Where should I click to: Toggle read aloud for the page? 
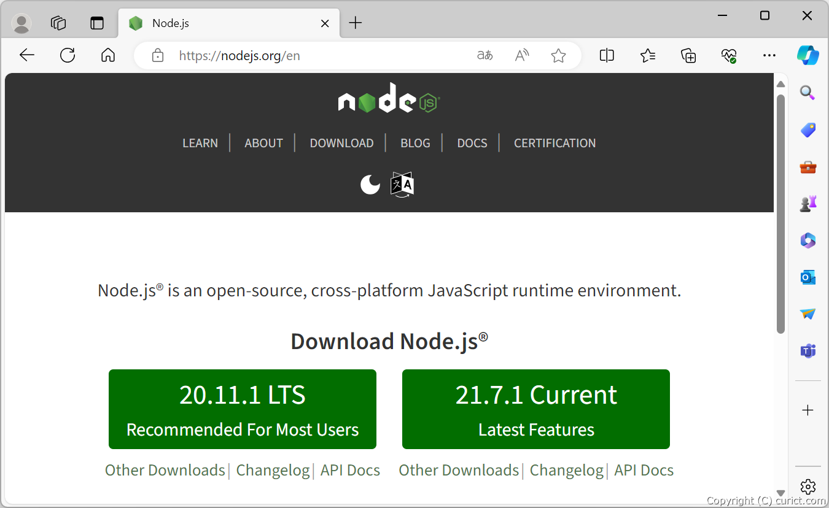[x=521, y=55]
